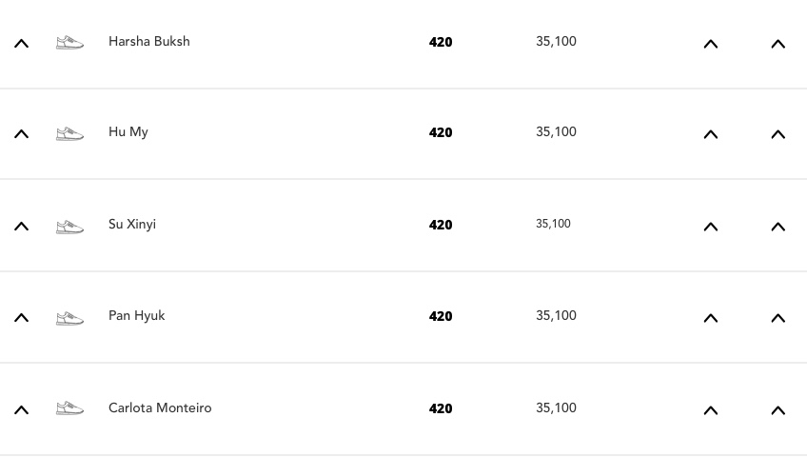Screen dimensions: 807x457
Task: Click second-from-right chevron in Carlota Monteiro row
Action: (x=710, y=410)
